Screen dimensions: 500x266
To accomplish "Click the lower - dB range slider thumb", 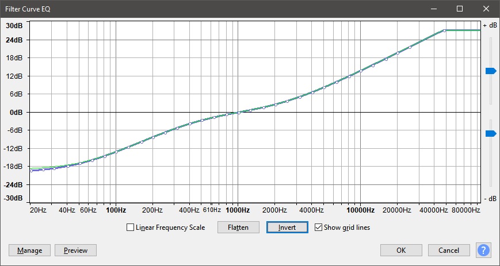I will [491, 133].
